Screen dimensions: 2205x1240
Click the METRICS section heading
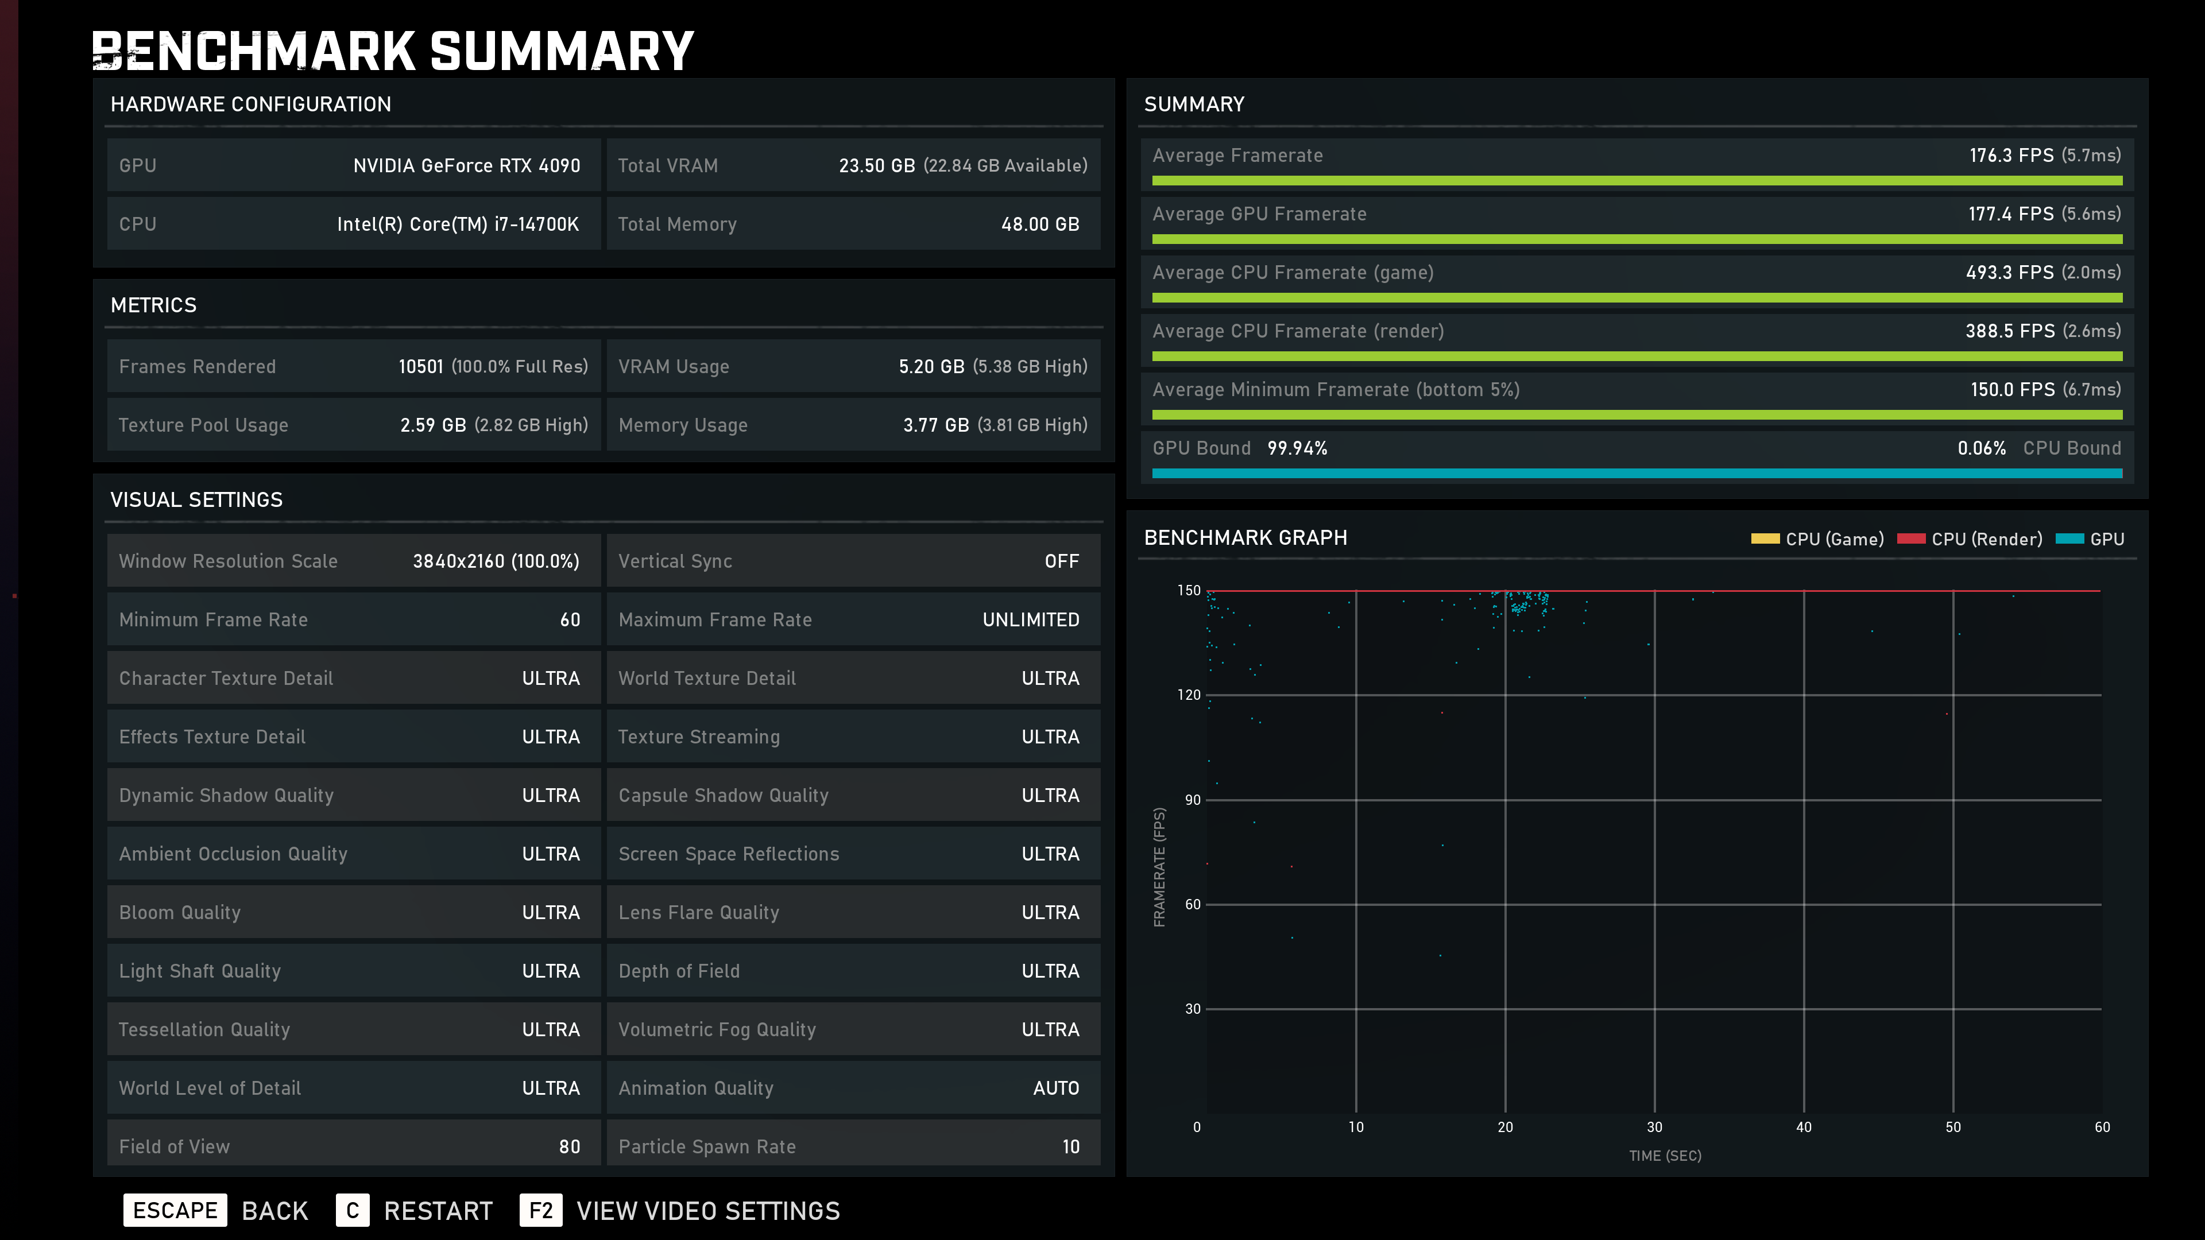(153, 305)
